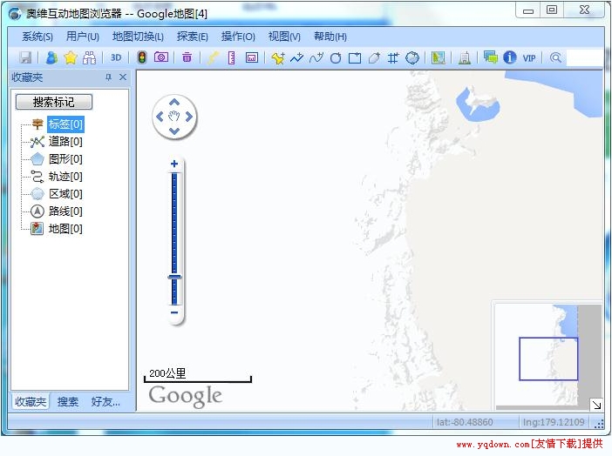Zoom out with the minus button
Image resolution: width=612 pixels, height=456 pixels.
[174, 312]
